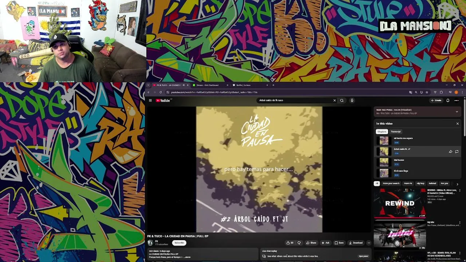
Task: Subscribe to the FK channel
Action: click(x=179, y=243)
